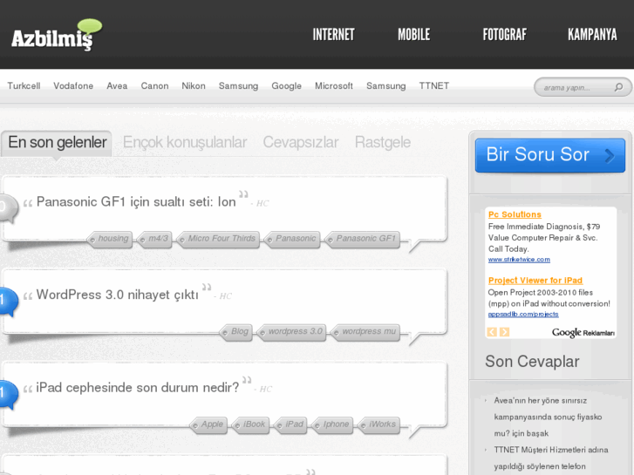Select the iPad tag
Viewport: 634px width, 475px height.
[290, 424]
